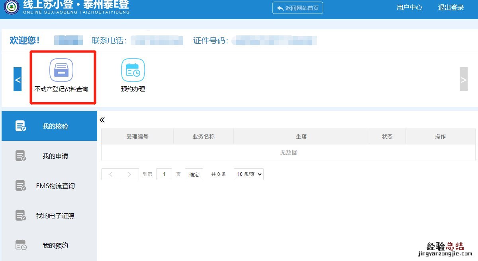Open 用户中心 in top navigation
The width and height of the screenshot is (478, 261).
(409, 8)
